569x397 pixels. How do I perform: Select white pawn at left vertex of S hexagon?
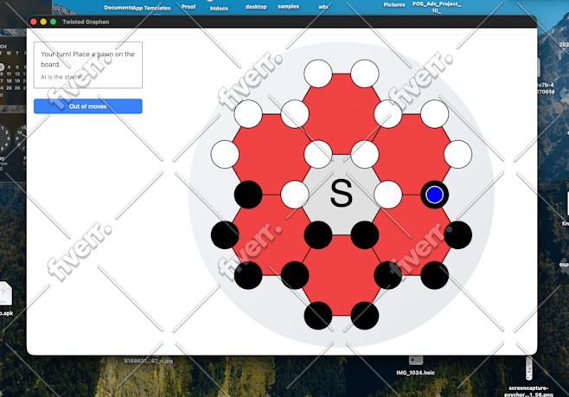(295, 195)
